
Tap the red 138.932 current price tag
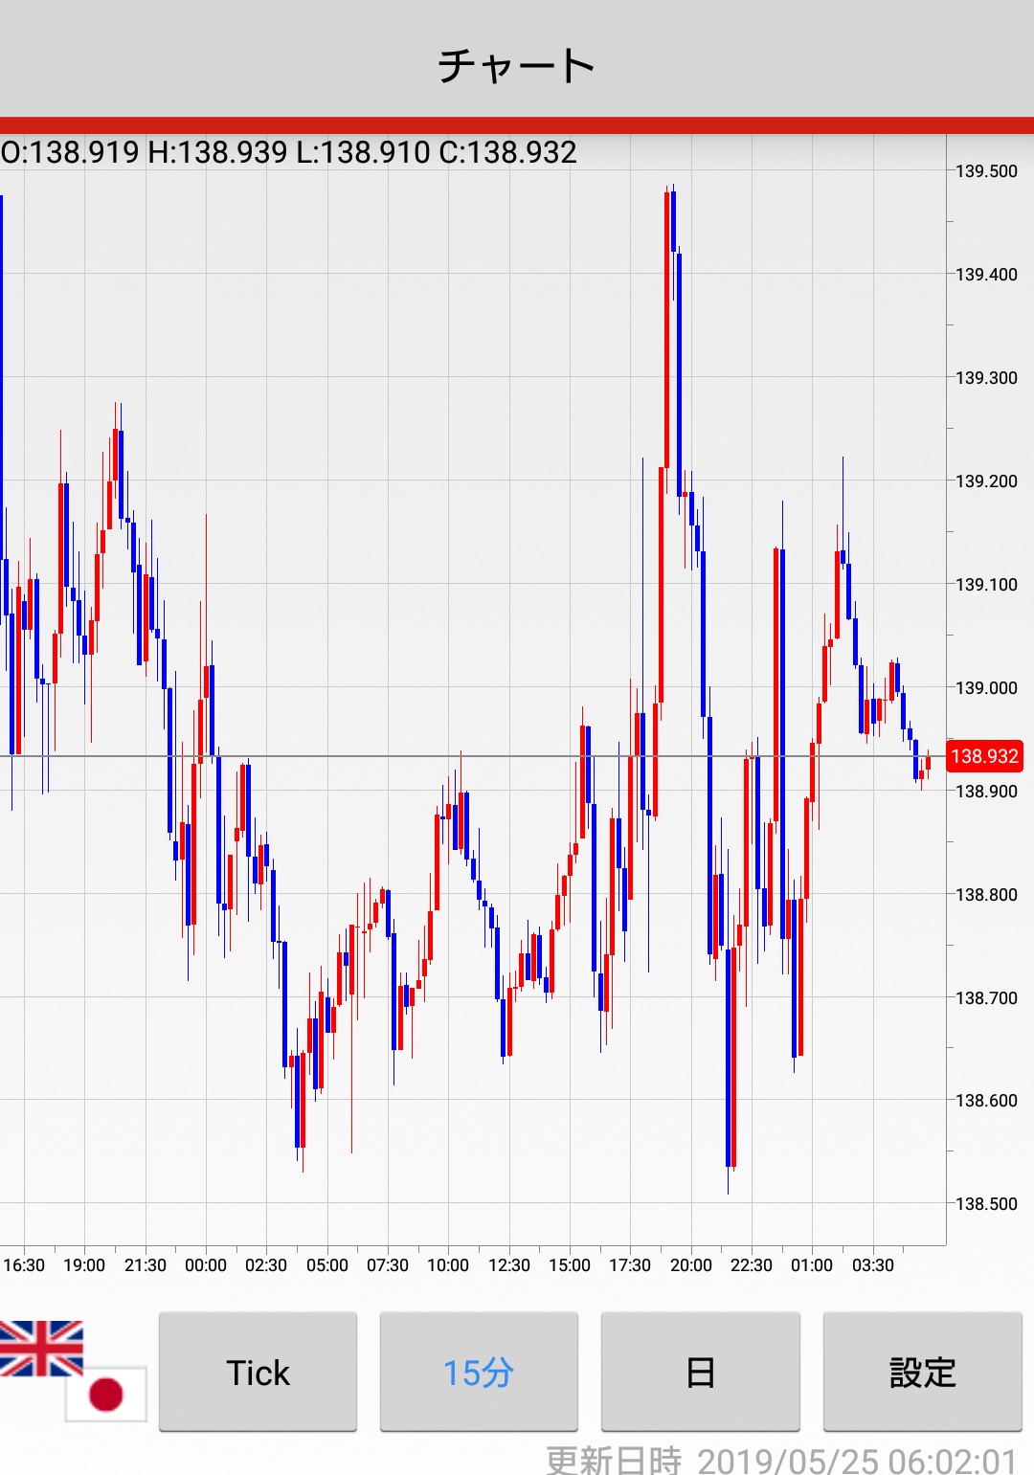[x=984, y=756]
